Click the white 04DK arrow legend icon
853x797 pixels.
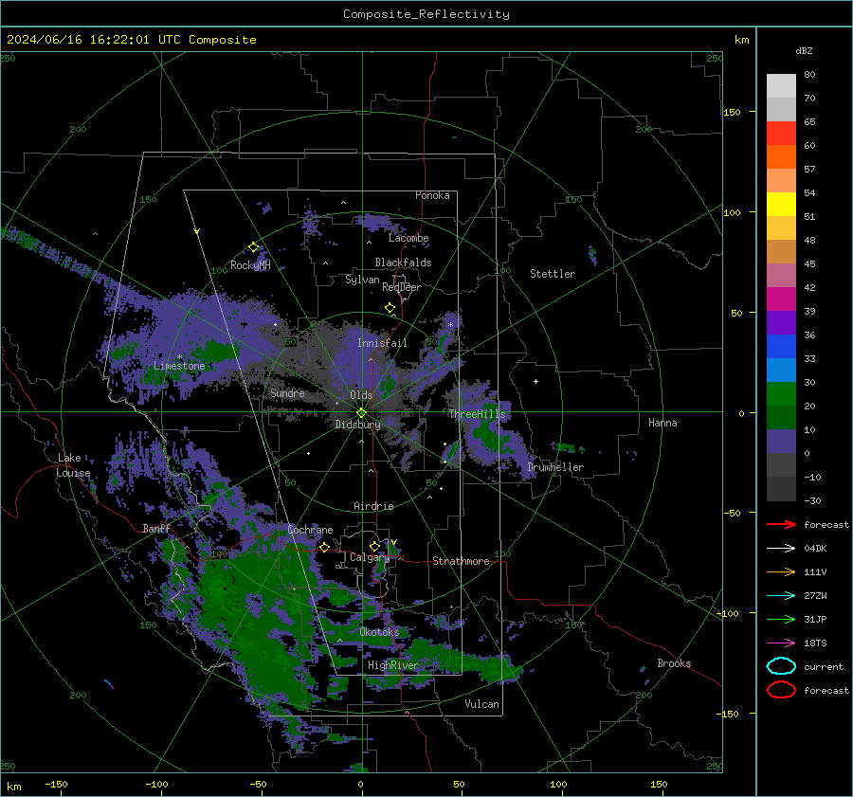[781, 548]
